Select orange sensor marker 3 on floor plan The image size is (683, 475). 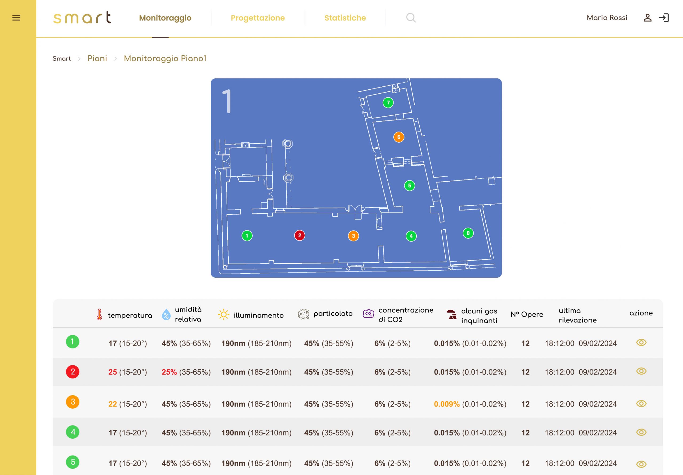pyautogui.click(x=354, y=236)
